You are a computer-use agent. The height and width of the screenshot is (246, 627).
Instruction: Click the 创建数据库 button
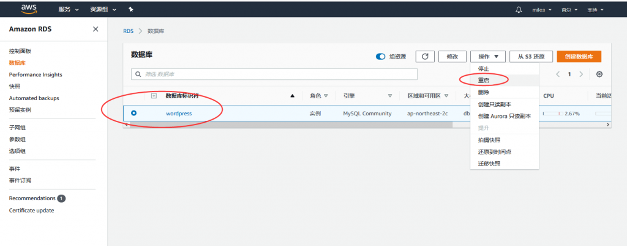click(579, 57)
